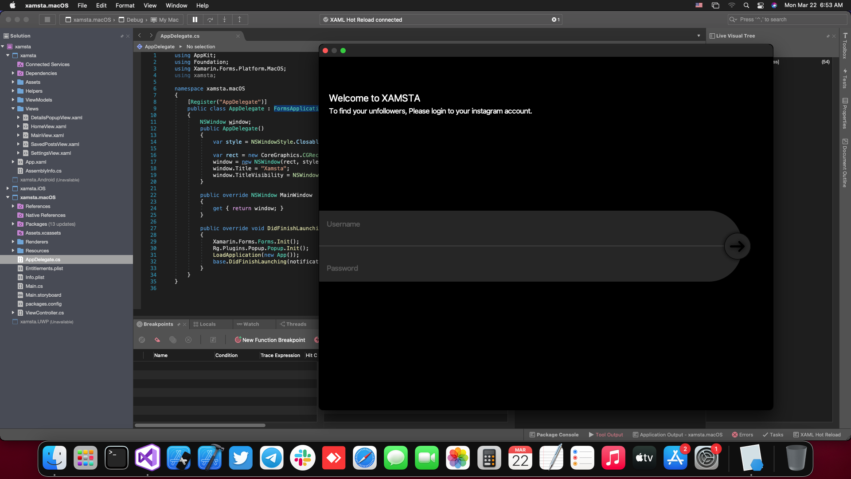The height and width of the screenshot is (479, 851).
Task: Click the Step Into arrow icon
Action: 225,20
